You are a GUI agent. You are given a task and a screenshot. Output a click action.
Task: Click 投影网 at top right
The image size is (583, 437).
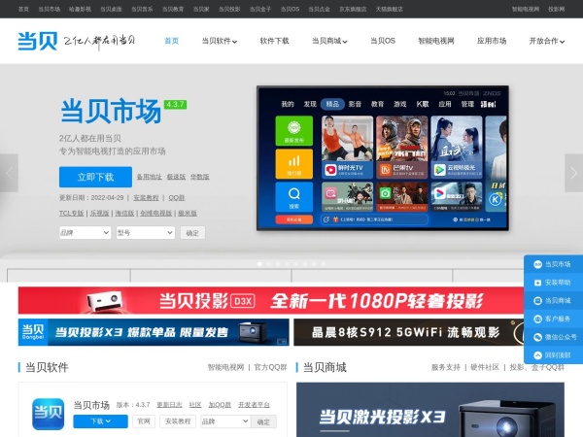556,9
